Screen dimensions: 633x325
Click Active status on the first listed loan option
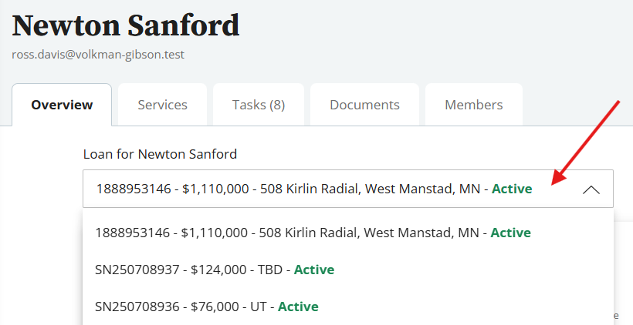click(510, 233)
